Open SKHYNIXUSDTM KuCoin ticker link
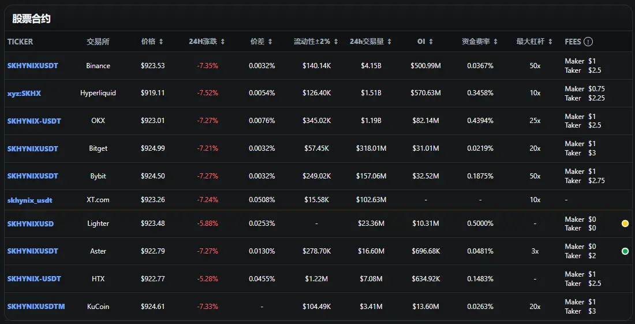 click(36, 307)
